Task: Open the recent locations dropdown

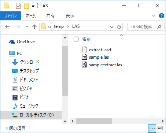Action: click(27, 26)
